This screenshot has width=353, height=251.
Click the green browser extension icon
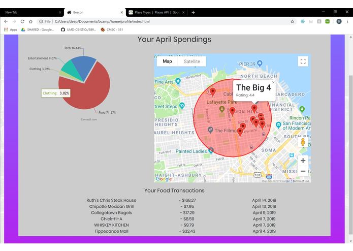(327, 21)
